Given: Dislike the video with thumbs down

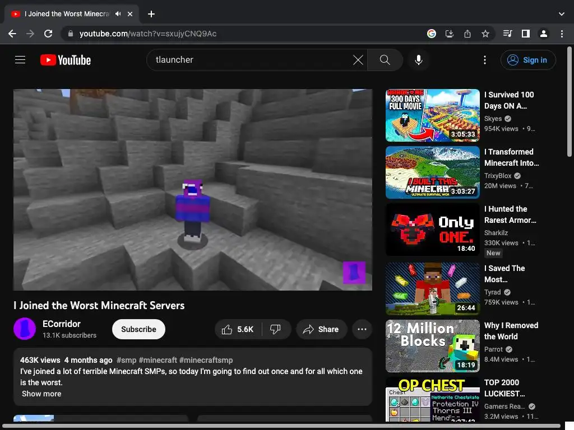Looking at the screenshot, I should 276,329.
